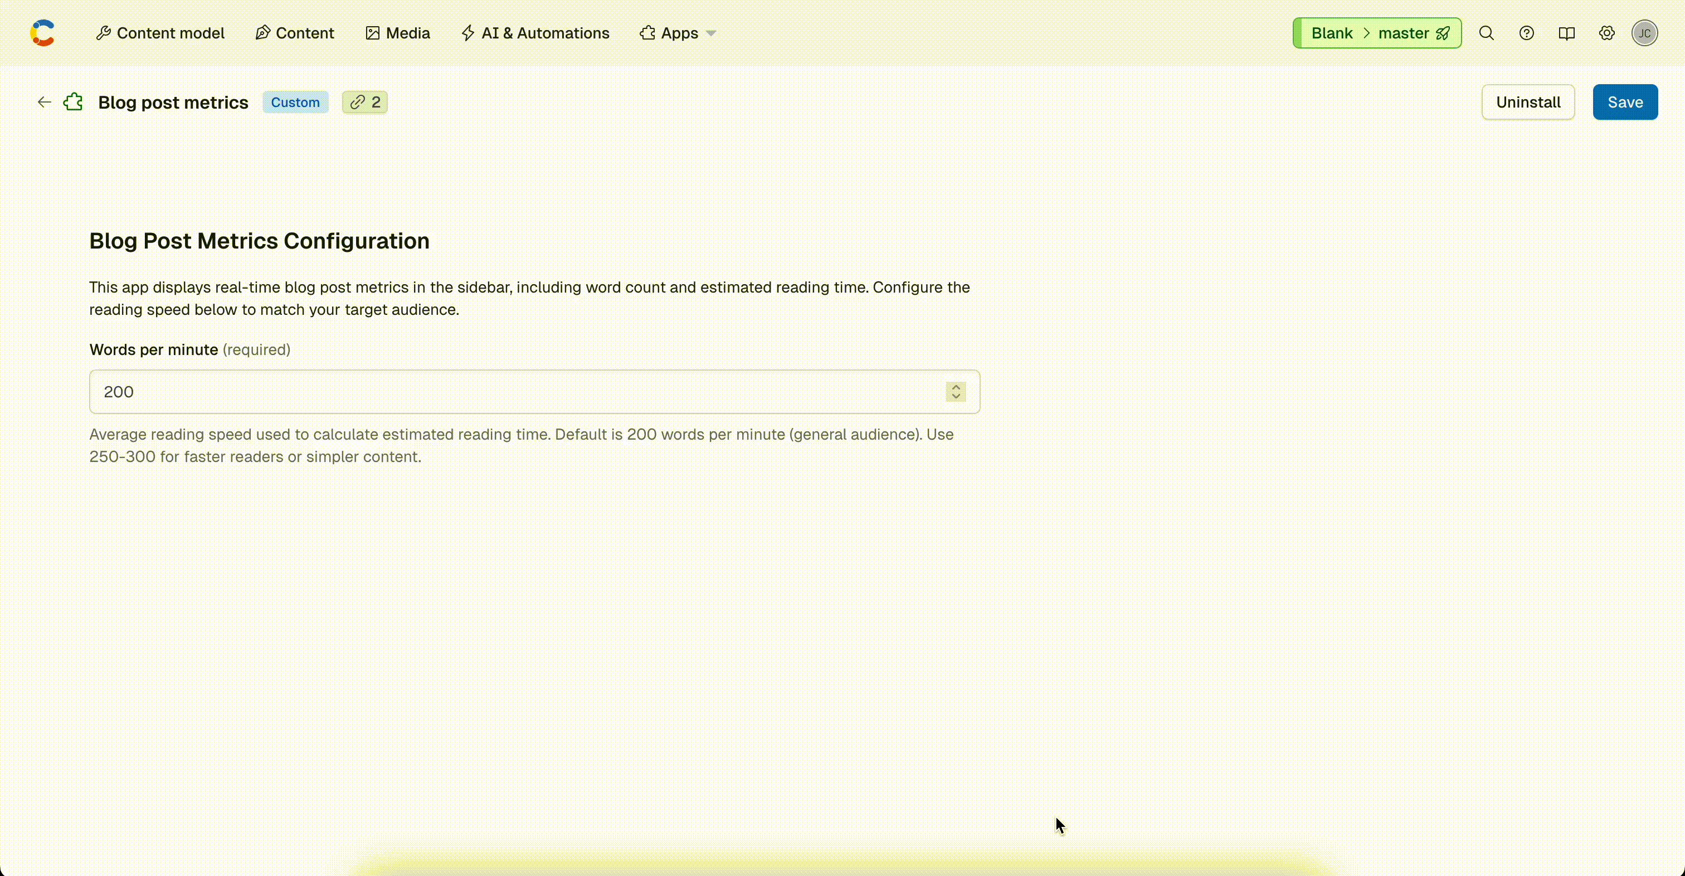Click the link count badge showing 2

click(365, 102)
